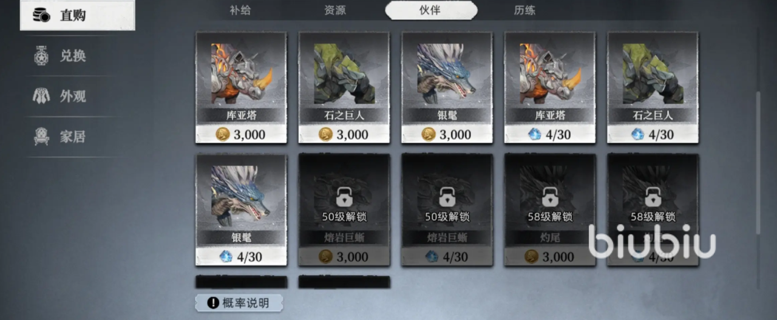777x320 pixels.
Task: Select 库亚塔 card with crystal 4/30 price
Action: coord(550,87)
